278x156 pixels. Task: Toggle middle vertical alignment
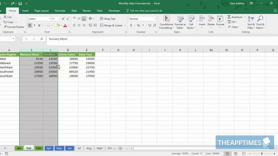[x=79, y=19]
